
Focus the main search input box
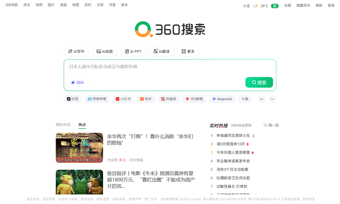(170, 67)
